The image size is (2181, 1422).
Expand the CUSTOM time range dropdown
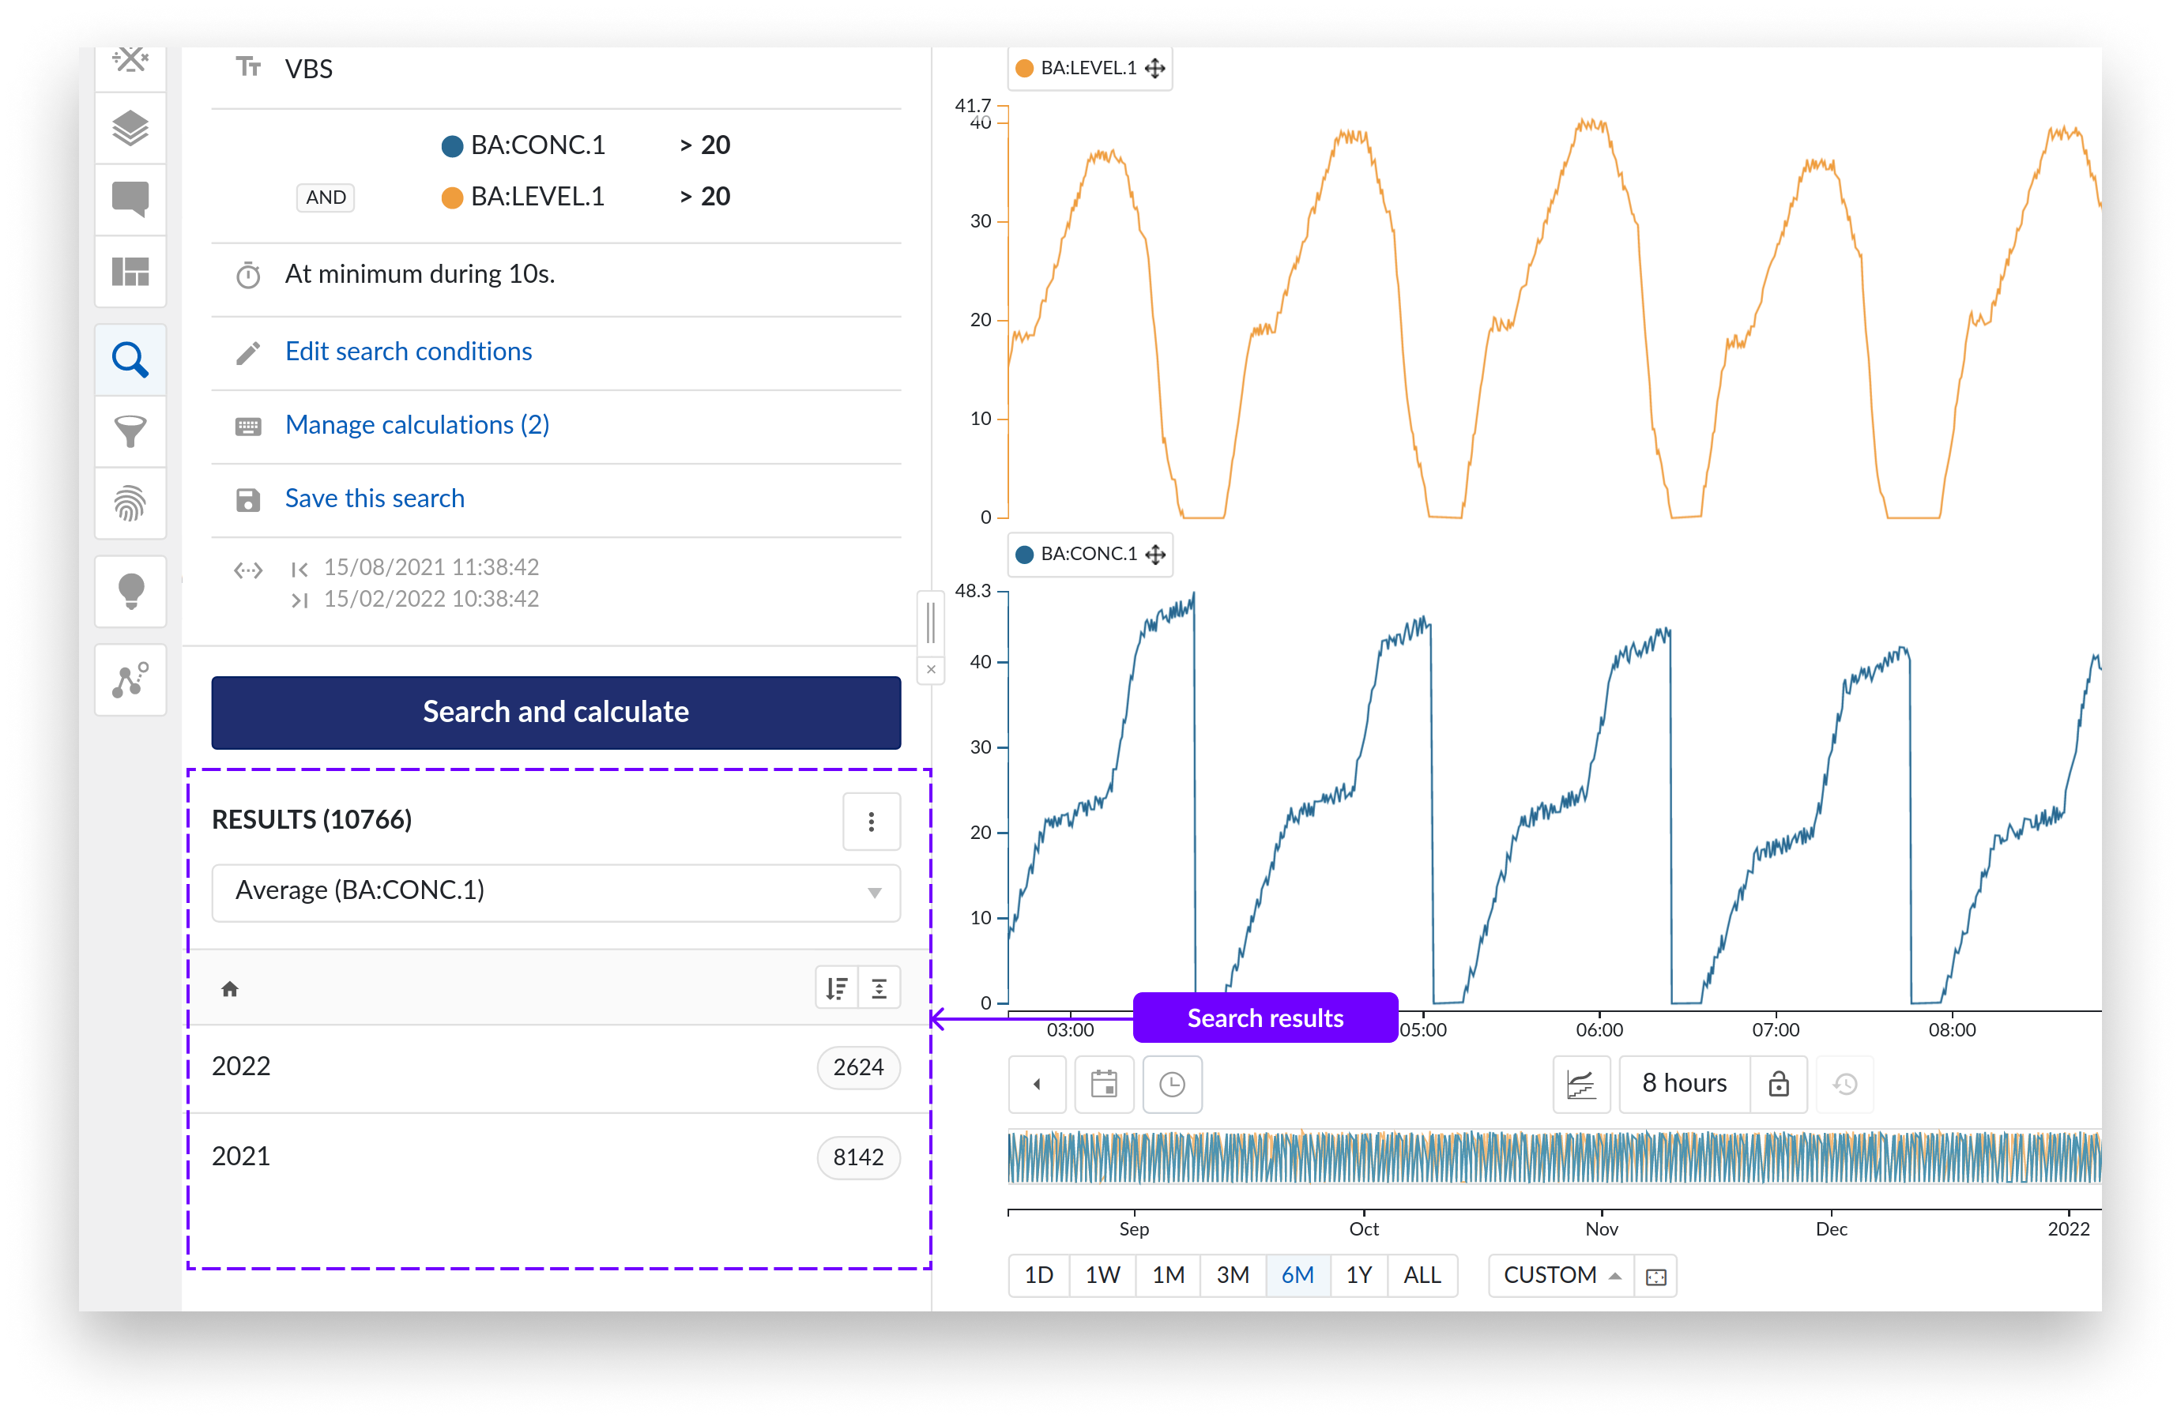(x=1561, y=1274)
